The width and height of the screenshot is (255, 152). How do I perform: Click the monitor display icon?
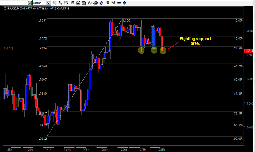pos(113,3)
